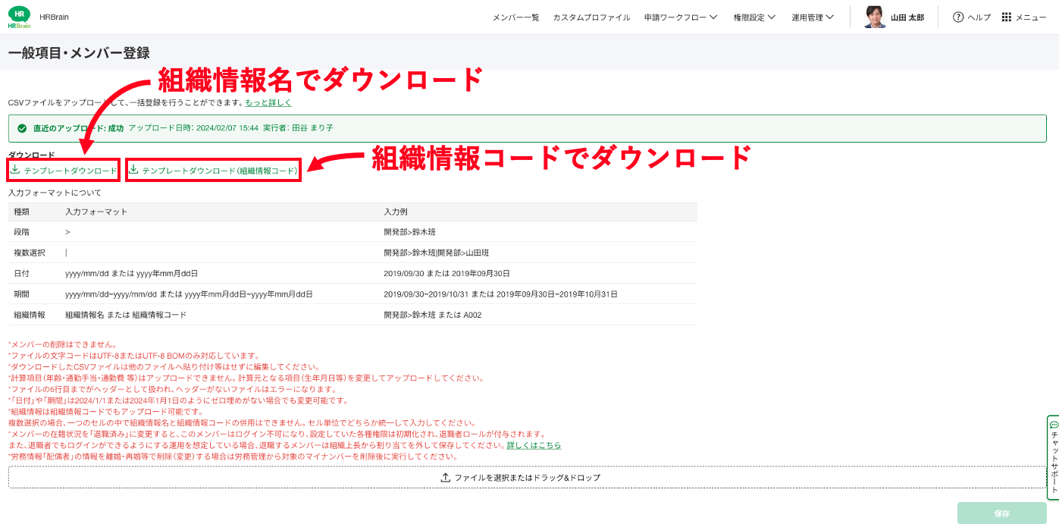
Task: Click テンプレートダウンロード(組織情報コード) link text
Action: point(220,171)
